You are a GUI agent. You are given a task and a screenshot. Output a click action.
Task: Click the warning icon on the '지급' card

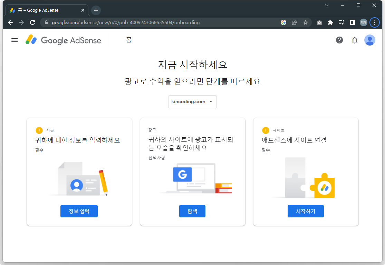pos(39,130)
